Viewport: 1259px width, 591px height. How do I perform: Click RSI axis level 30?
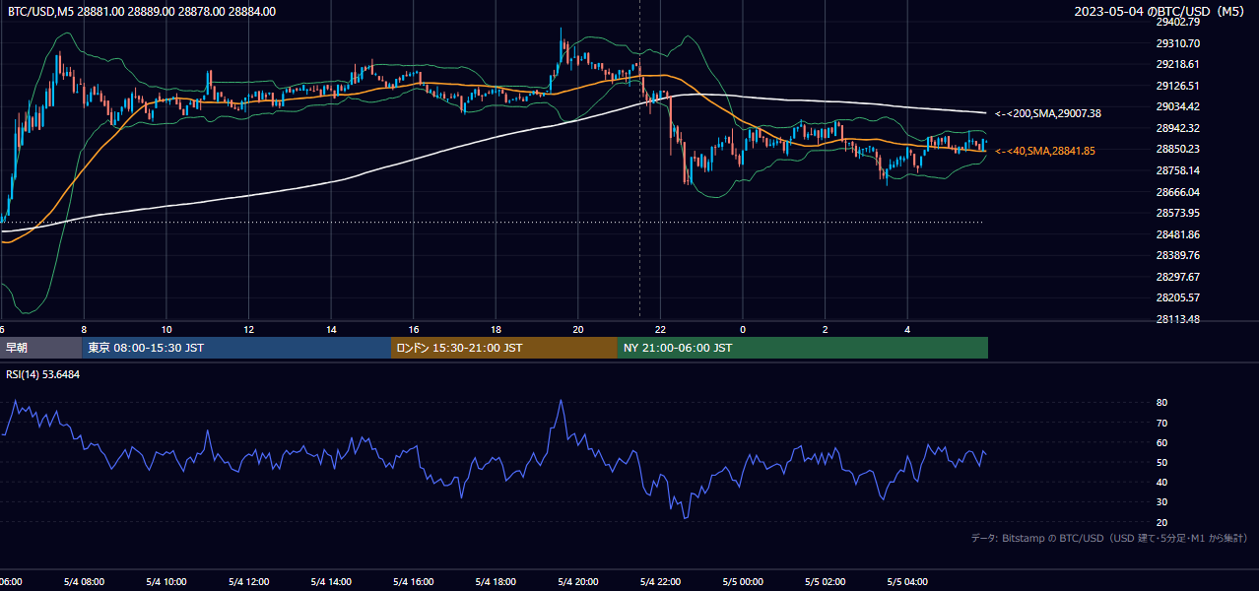[1162, 502]
